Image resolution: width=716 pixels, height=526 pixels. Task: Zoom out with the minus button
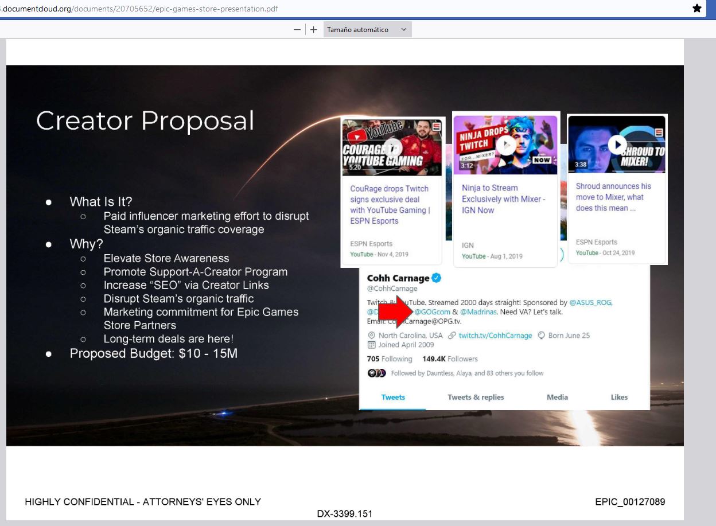click(297, 30)
